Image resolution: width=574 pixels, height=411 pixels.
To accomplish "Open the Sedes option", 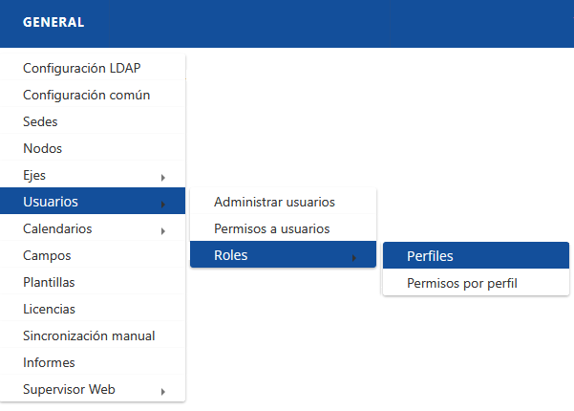I will pos(40,122).
